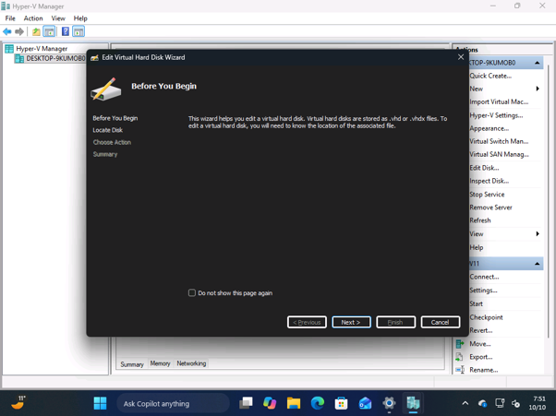Open Task View from the taskbar
This screenshot has width=556, height=416.
coord(246,403)
